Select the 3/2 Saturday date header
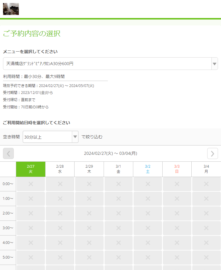Viewport: 221px width, 270px height. (x=148, y=169)
